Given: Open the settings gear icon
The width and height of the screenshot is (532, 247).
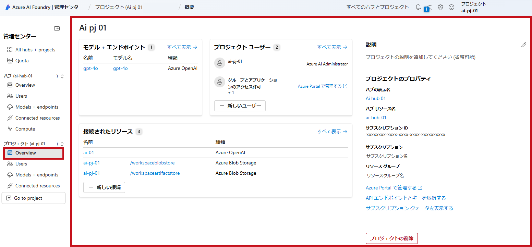Looking at the screenshot, I should pos(440,7).
